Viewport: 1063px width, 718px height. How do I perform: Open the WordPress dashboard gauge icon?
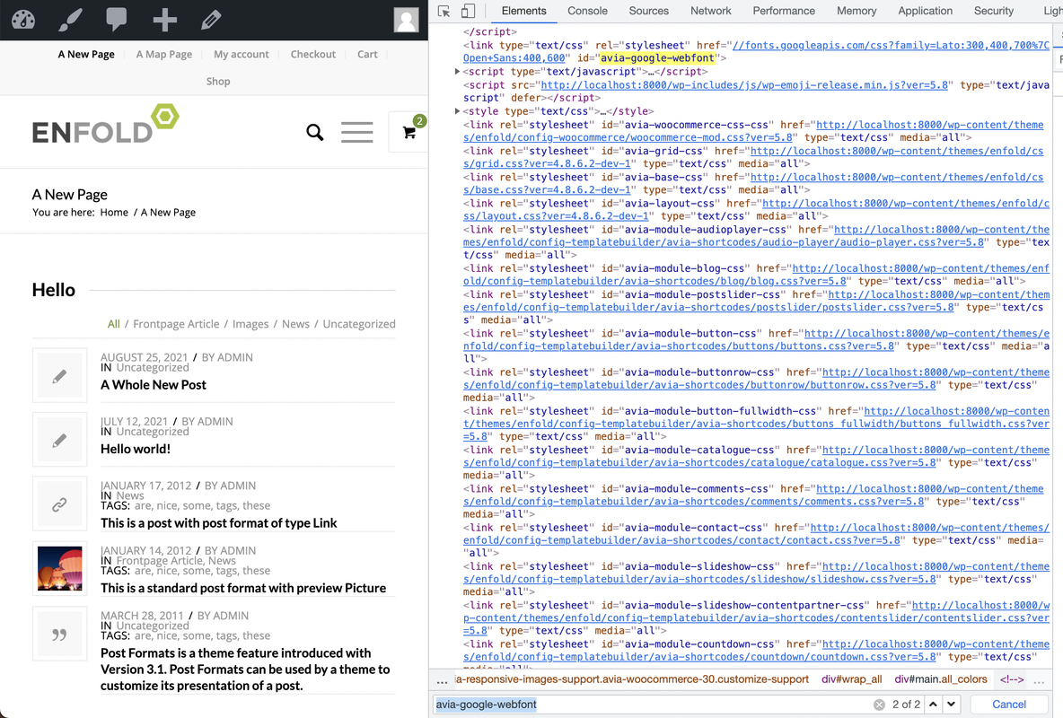[23, 20]
